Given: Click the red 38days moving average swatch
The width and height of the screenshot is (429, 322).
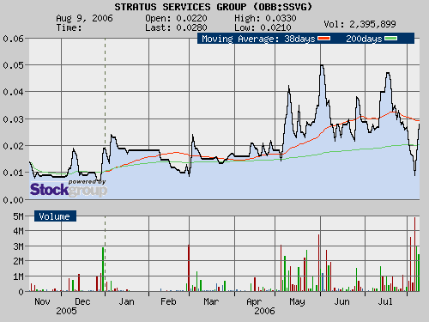Looking at the screenshot, I should [x=324, y=39].
